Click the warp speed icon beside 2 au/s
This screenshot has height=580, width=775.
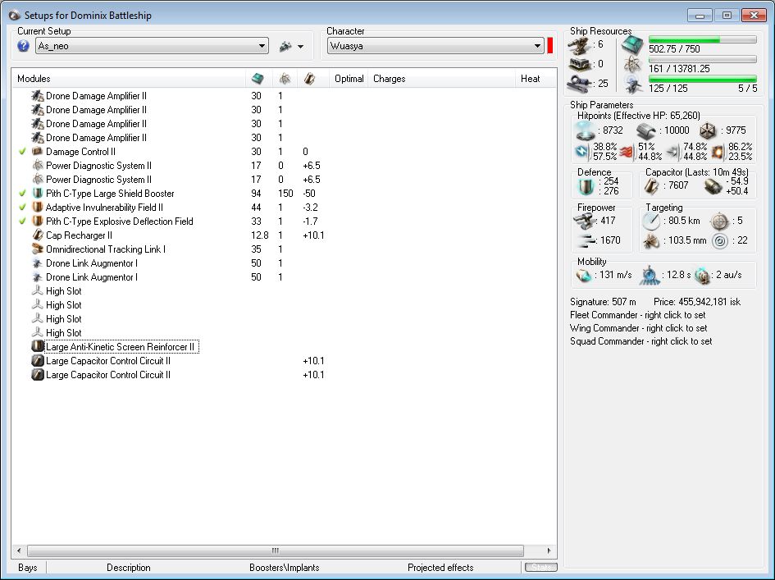coord(702,276)
